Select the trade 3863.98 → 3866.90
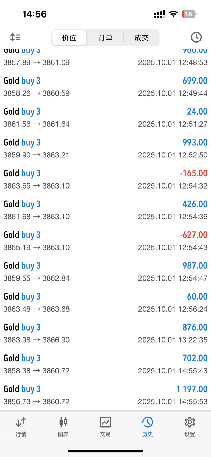 (x=105, y=333)
